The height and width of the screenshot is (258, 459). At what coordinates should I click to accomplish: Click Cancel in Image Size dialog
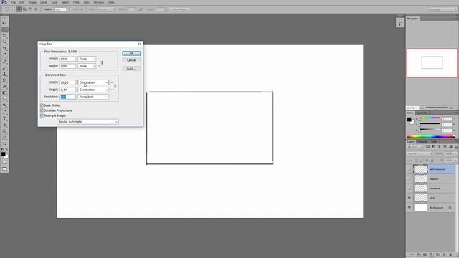point(131,60)
